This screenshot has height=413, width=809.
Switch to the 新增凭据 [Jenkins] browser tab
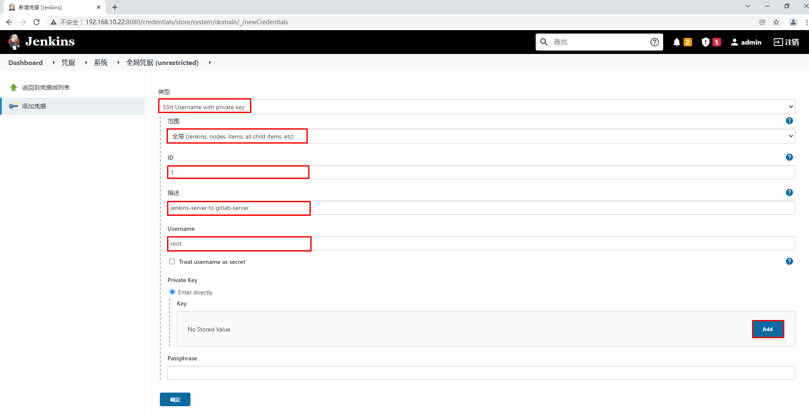click(54, 7)
